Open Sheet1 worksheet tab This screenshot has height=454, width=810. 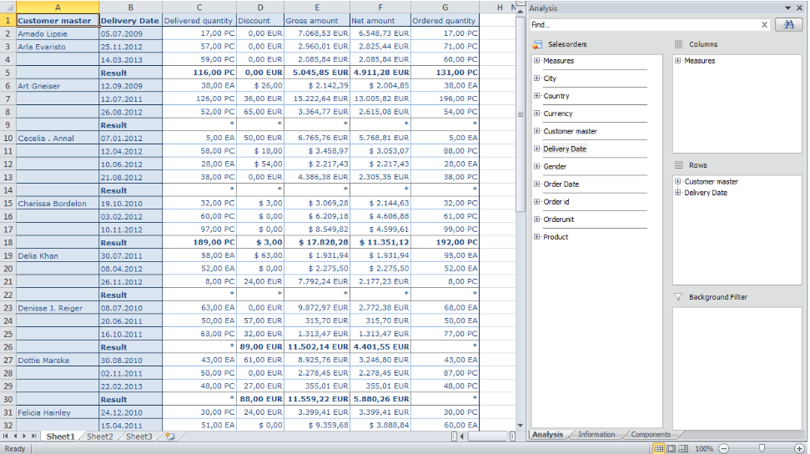(60, 436)
